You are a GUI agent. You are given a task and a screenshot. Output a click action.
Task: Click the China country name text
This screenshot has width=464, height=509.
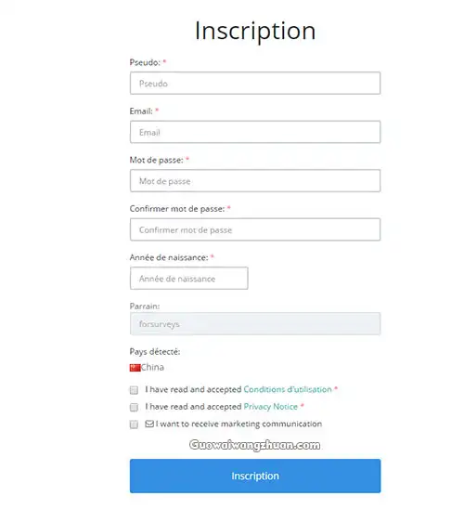pyautogui.click(x=152, y=367)
